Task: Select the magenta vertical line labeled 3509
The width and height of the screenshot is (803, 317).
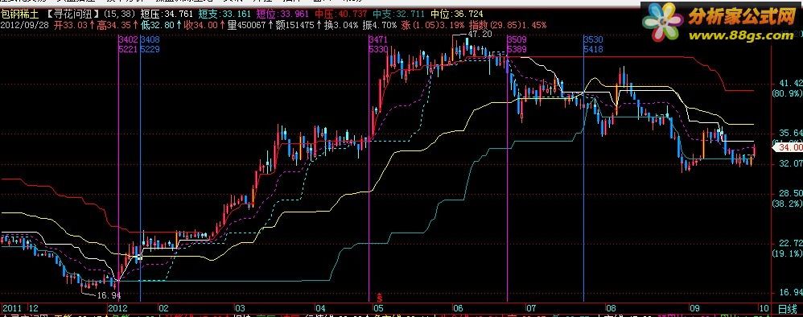Action: [x=507, y=169]
